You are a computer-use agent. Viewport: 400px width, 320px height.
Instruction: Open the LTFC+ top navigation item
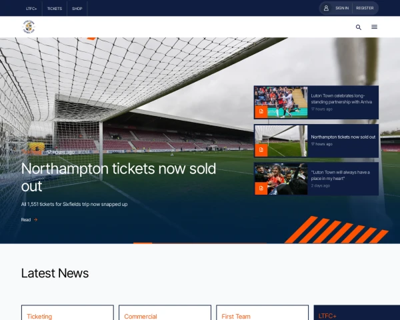[x=31, y=9]
